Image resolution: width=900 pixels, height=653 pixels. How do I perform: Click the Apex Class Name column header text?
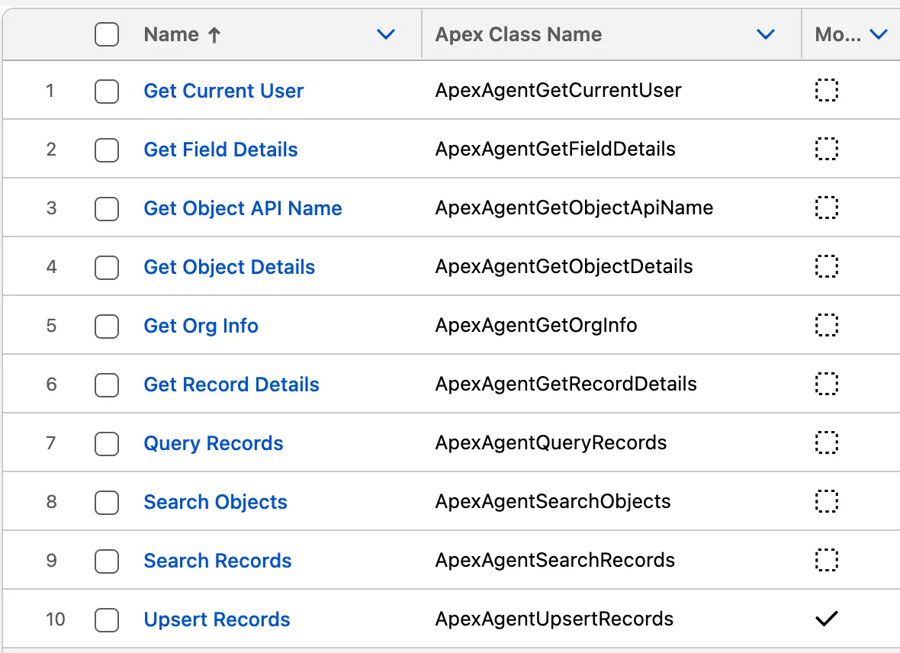[x=519, y=34]
